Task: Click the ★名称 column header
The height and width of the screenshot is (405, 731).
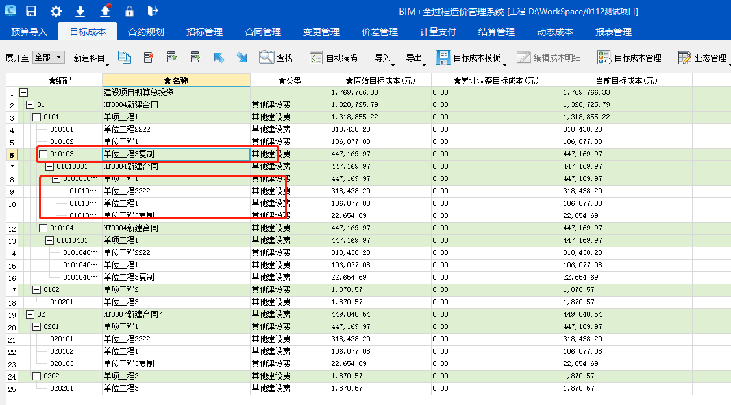Action: [x=176, y=80]
